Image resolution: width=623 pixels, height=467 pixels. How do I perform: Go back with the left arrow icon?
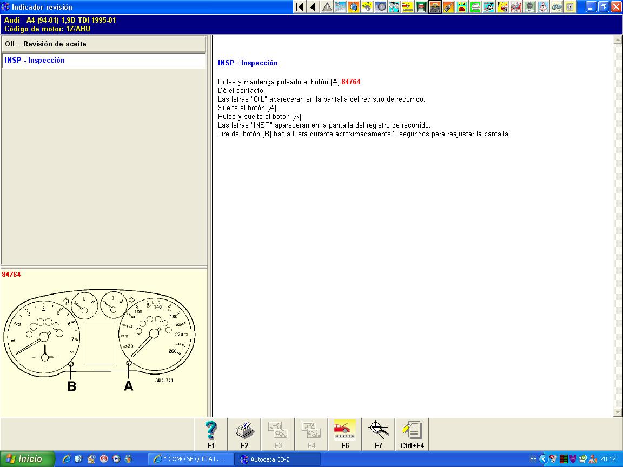click(x=313, y=6)
